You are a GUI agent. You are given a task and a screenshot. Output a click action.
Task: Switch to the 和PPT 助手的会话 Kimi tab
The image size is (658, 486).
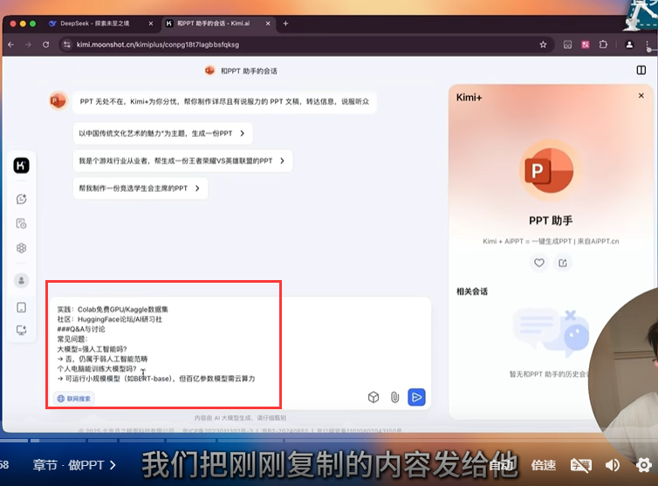213,24
